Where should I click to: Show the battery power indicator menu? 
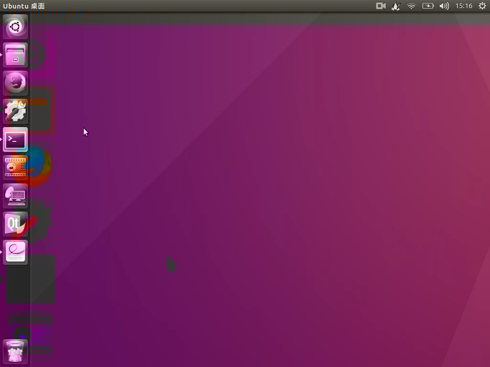tap(428, 6)
